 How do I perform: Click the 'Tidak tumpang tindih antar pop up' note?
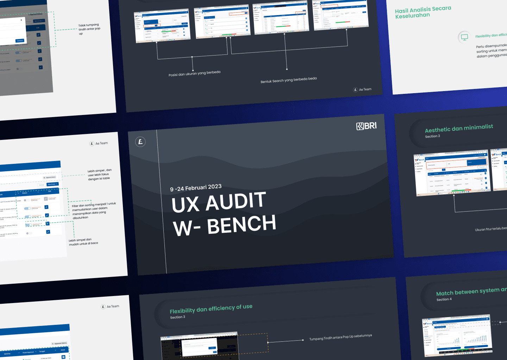coord(89,29)
